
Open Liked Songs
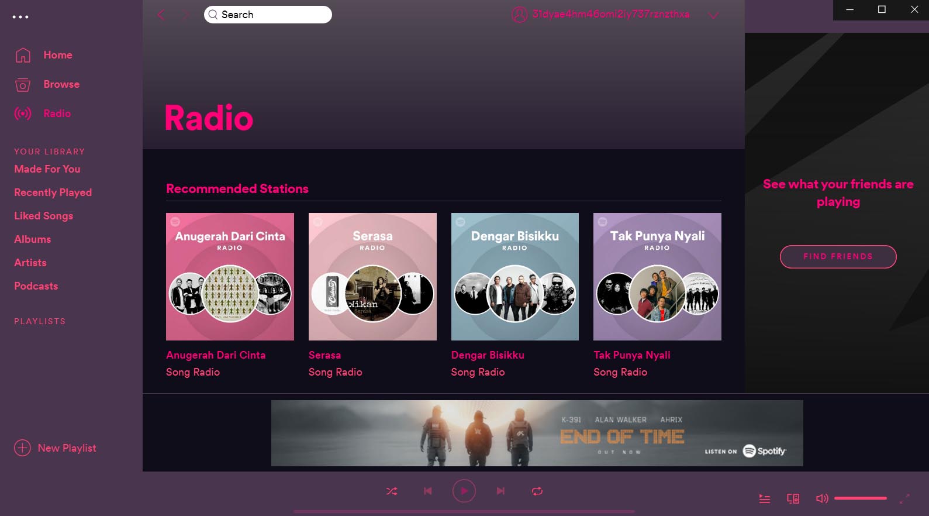point(44,216)
